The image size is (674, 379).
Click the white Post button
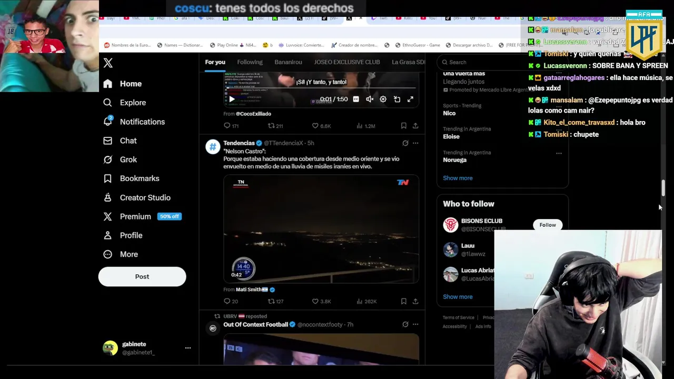pos(142,276)
